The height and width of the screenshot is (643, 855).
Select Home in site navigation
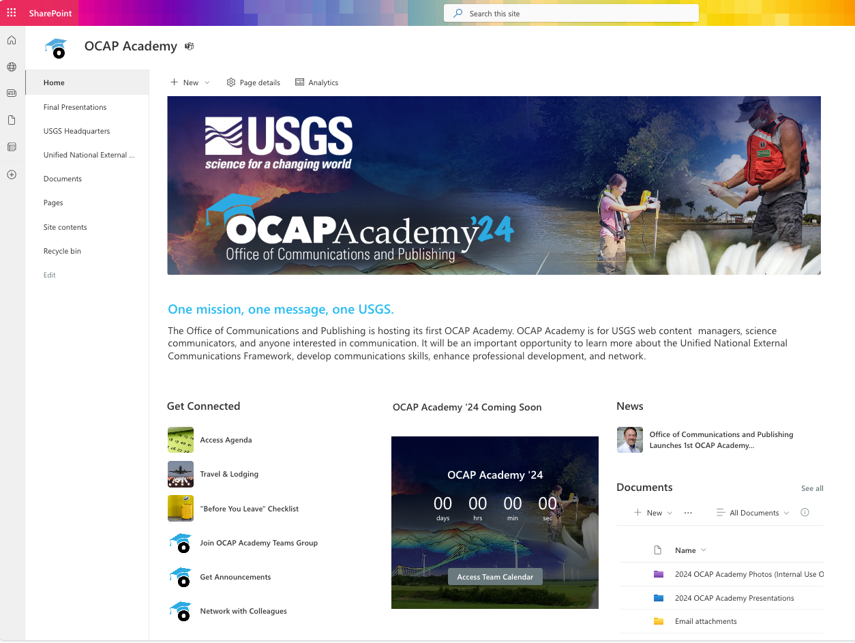(87, 83)
